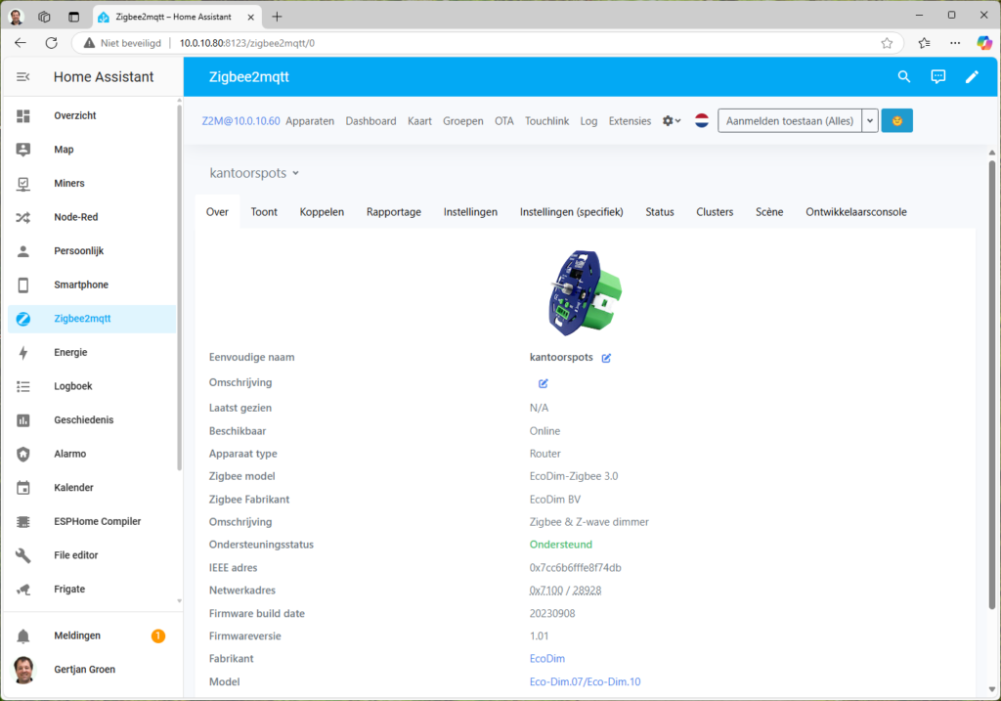1001x701 pixels.
Task: Switch to the Clusters tab
Action: pos(715,212)
